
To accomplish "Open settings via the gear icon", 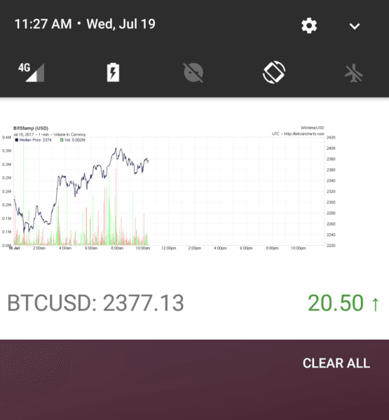I will pyautogui.click(x=309, y=25).
